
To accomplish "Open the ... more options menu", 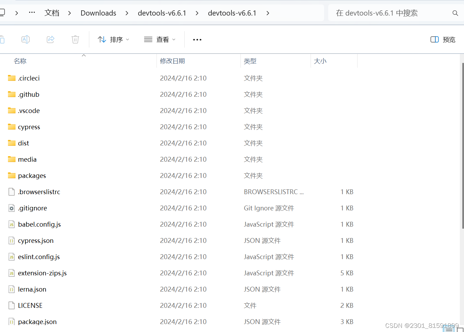I will 197,39.
